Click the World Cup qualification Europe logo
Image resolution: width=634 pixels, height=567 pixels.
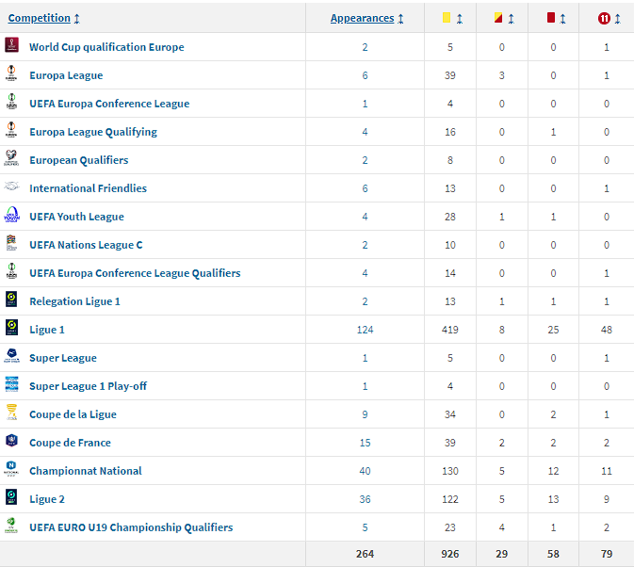pos(11,46)
